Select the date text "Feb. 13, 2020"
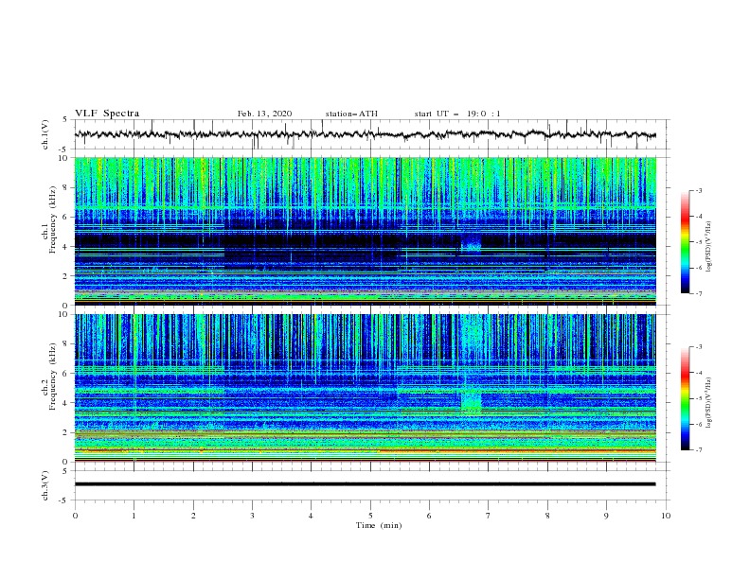The height and width of the screenshot is (579, 750). click(264, 114)
